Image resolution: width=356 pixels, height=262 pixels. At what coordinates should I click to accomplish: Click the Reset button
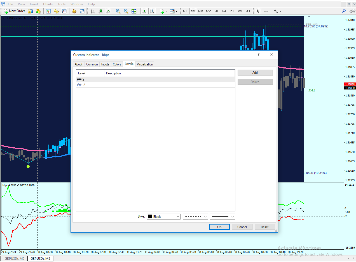point(265,227)
